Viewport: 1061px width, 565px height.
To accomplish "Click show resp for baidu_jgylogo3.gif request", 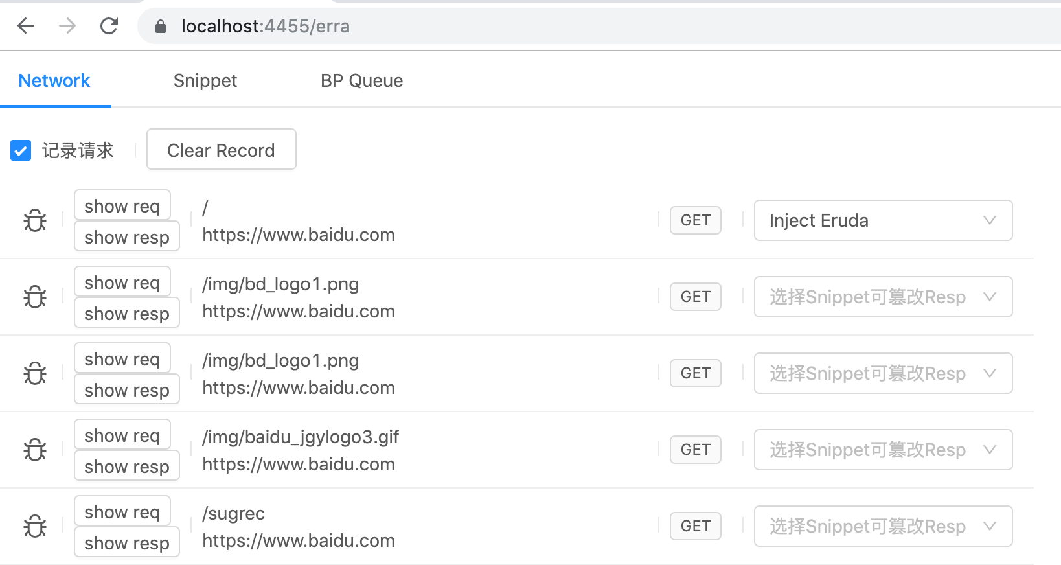I will pyautogui.click(x=126, y=466).
